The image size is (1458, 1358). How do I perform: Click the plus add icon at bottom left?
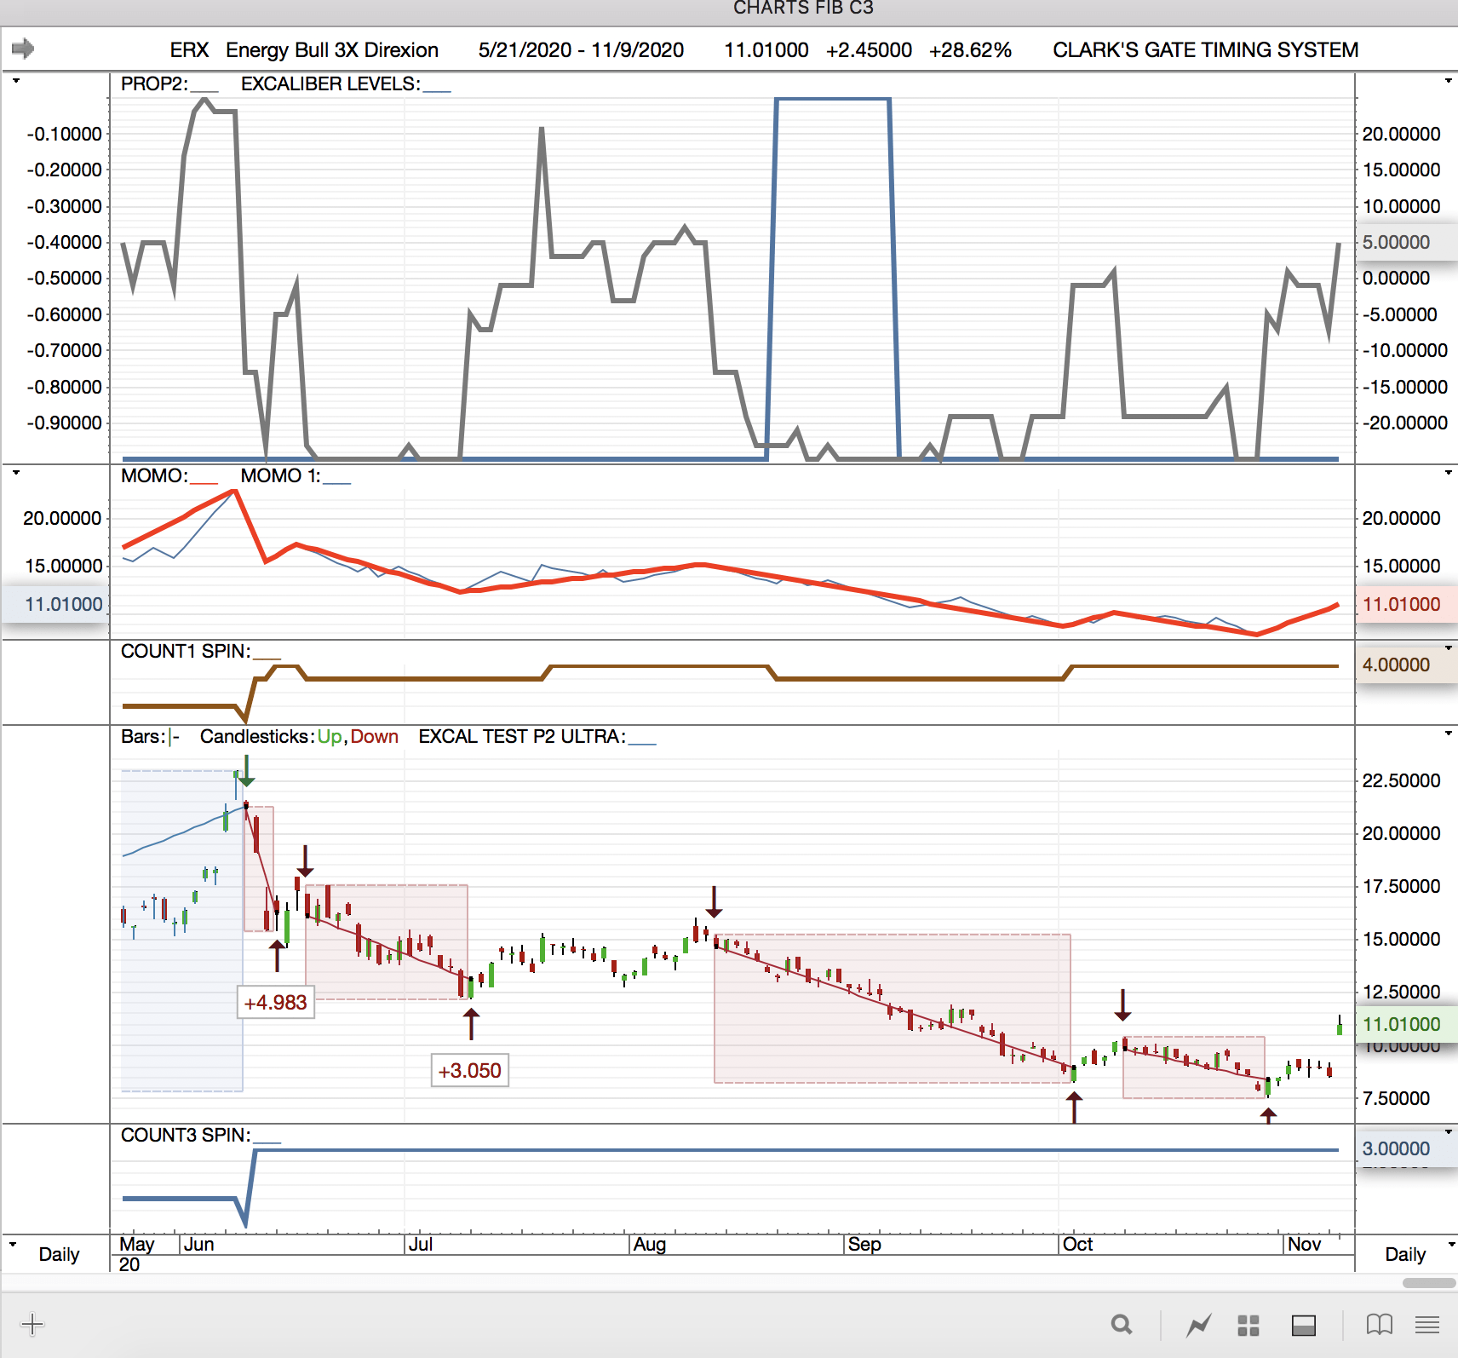(32, 1324)
